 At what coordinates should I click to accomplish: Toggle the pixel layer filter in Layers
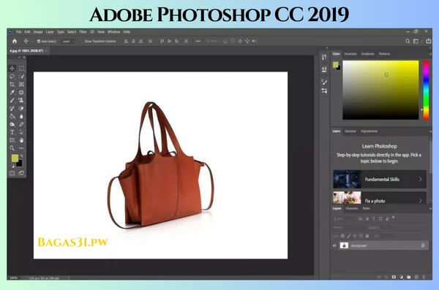click(360, 218)
